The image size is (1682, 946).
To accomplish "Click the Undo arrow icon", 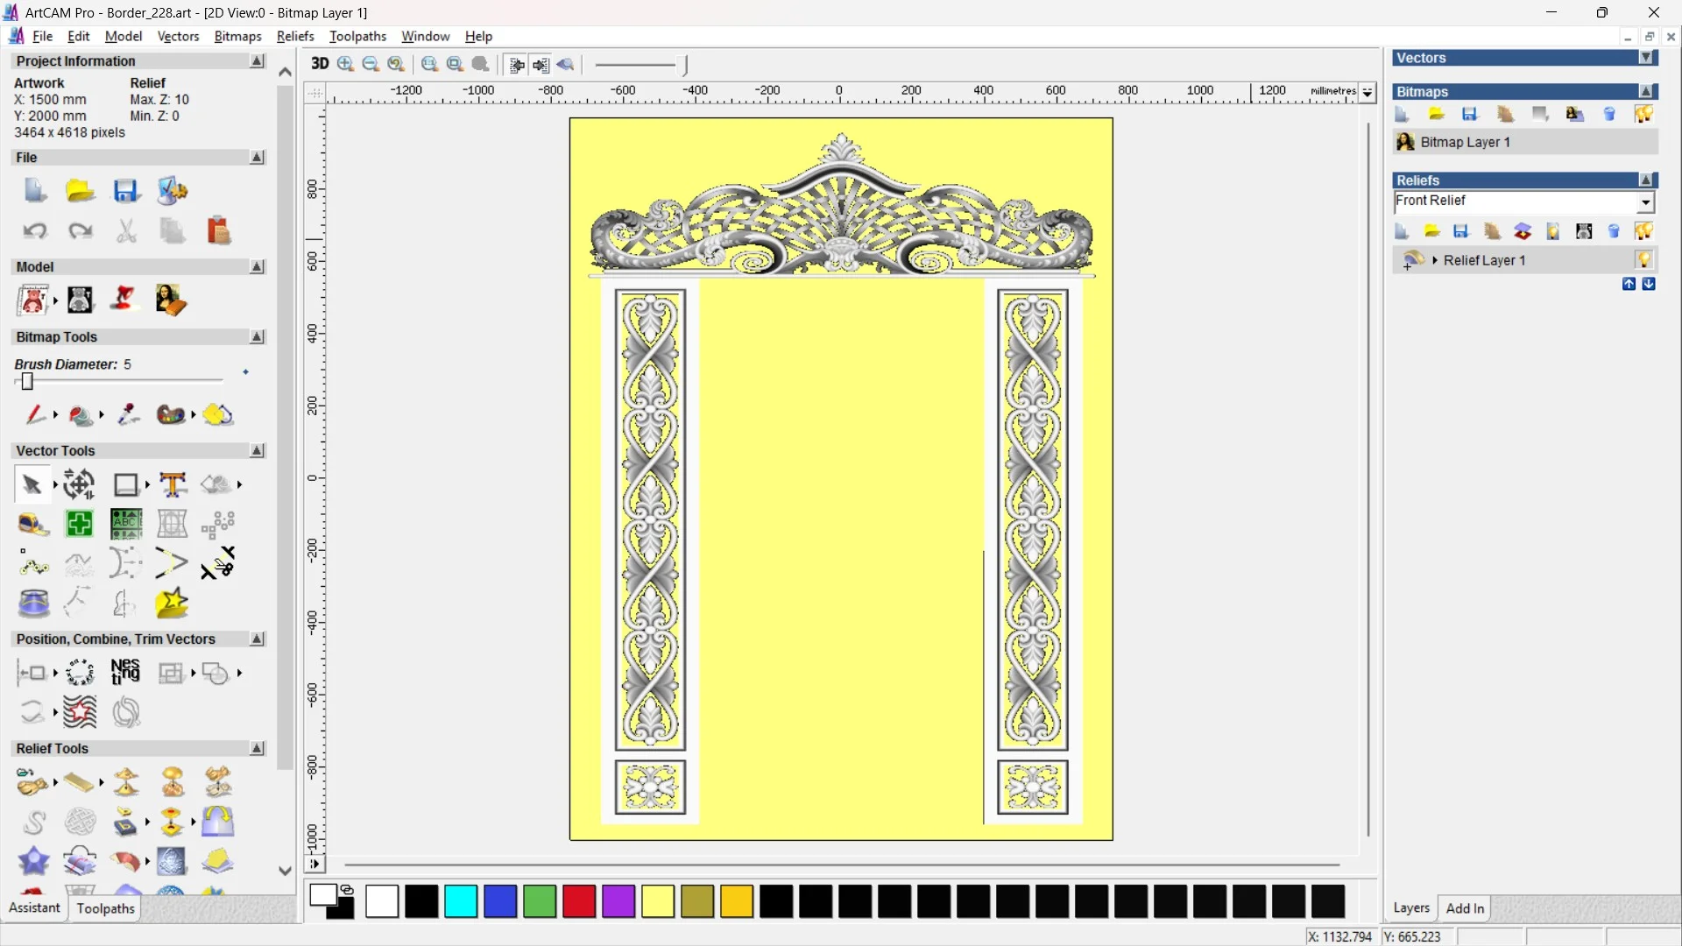I will pos(35,231).
